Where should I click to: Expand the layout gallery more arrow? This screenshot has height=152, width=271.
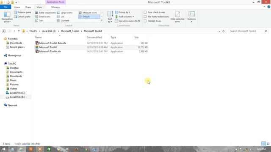pos(102,21)
